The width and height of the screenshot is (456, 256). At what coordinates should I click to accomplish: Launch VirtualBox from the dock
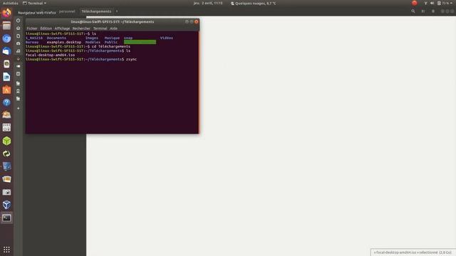click(x=6, y=205)
